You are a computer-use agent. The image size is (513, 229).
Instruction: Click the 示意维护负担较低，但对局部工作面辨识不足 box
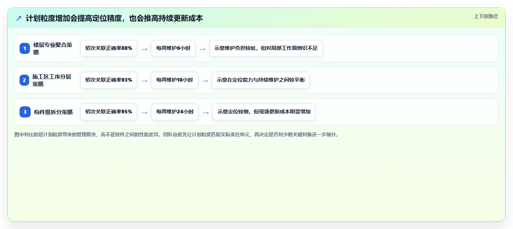point(266,48)
